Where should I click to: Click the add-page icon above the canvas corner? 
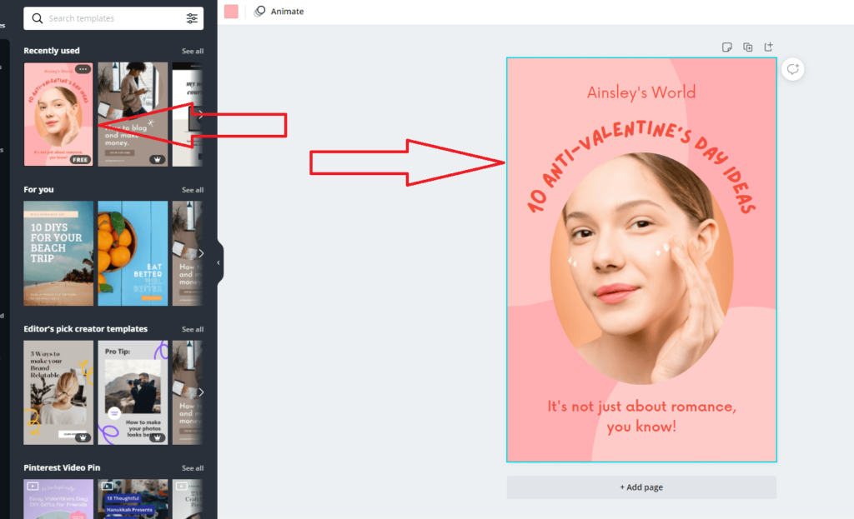tap(768, 47)
